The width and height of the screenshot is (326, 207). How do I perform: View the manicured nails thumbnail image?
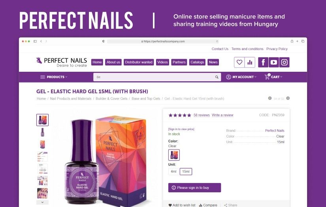pyautogui.click(x=42, y=193)
